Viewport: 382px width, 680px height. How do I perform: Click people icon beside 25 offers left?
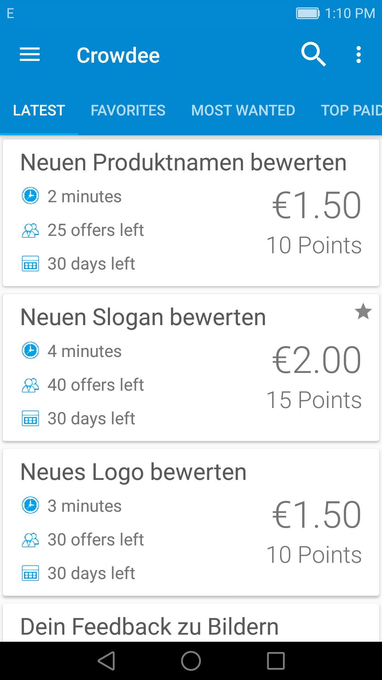coord(30,230)
